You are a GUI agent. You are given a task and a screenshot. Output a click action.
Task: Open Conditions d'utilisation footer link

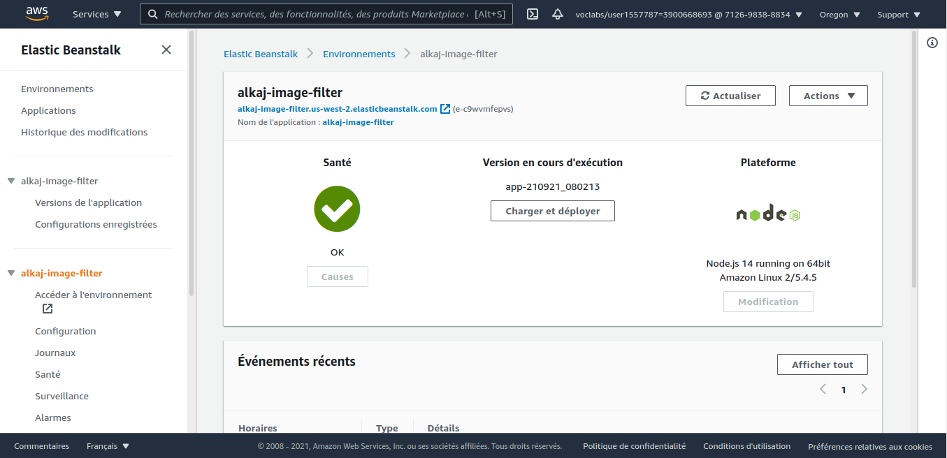(747, 446)
